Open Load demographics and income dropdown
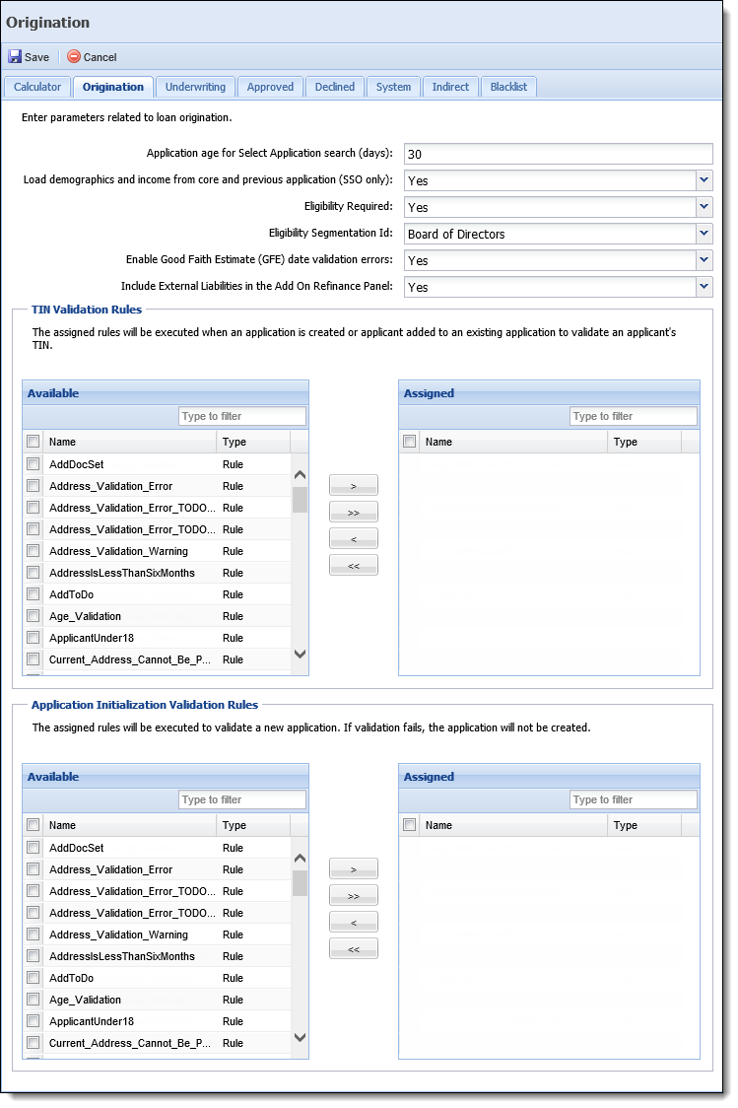The image size is (738, 1108). (x=704, y=180)
